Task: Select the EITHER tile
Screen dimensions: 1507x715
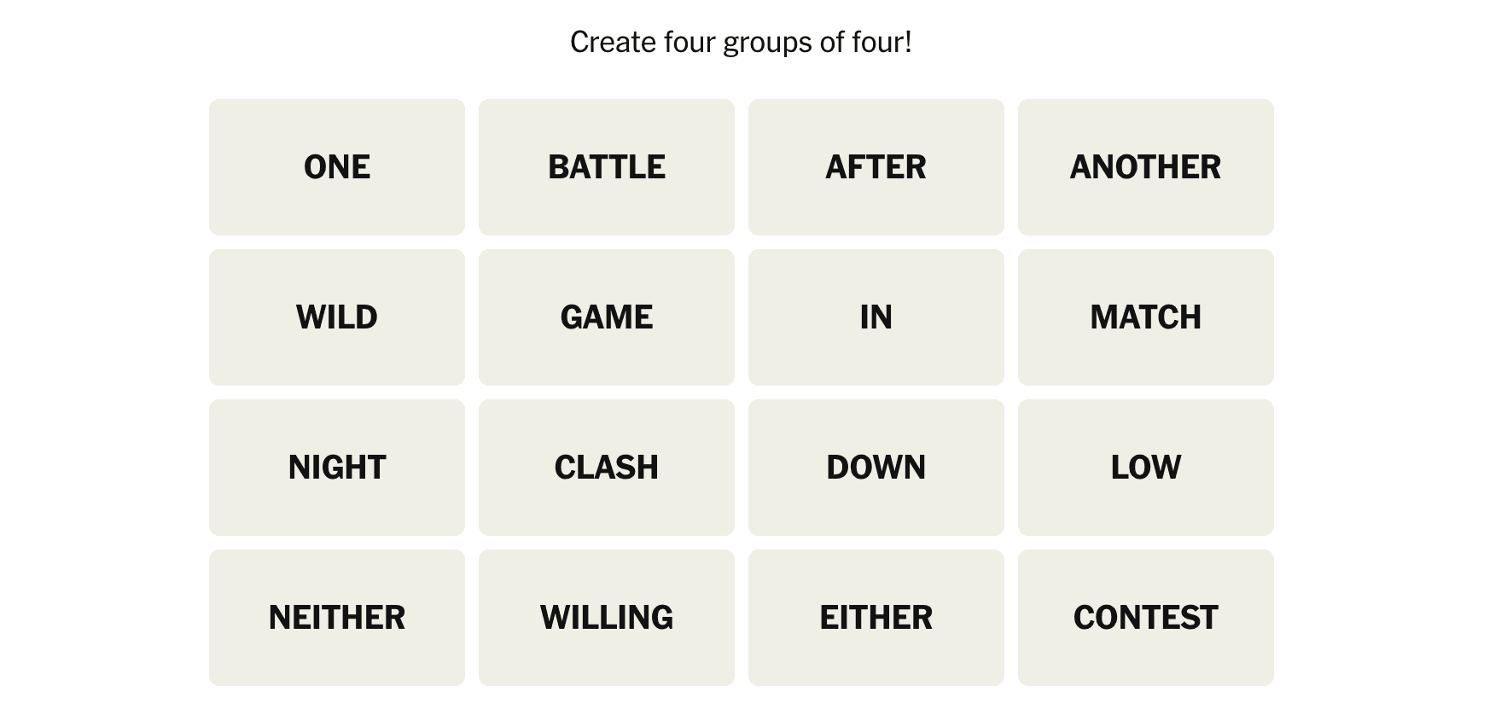Action: click(876, 618)
